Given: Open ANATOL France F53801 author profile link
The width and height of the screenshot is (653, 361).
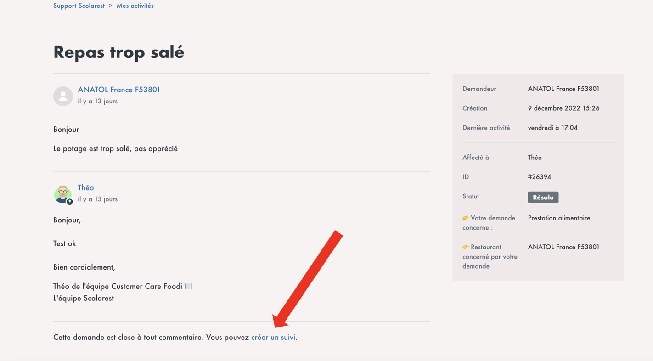Looking at the screenshot, I should pos(119,90).
